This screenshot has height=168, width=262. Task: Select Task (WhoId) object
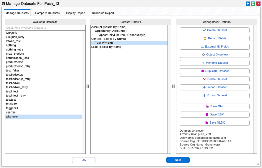tap(129, 43)
